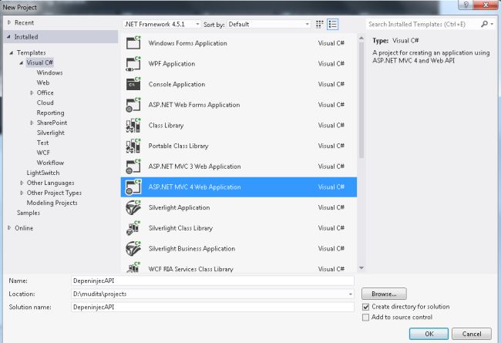
Task: Open search options dropdown arrow
Action: 492,24
